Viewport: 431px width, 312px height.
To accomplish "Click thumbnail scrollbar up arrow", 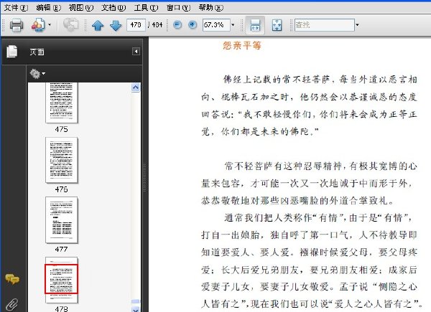I will (136, 88).
